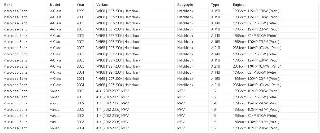Click the engine cell in the 1999 row

click(256, 11)
